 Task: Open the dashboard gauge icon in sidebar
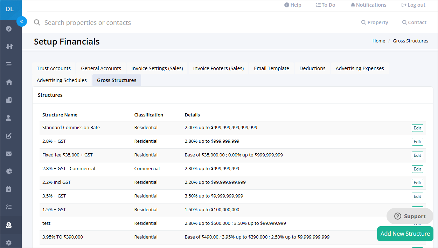point(9,29)
